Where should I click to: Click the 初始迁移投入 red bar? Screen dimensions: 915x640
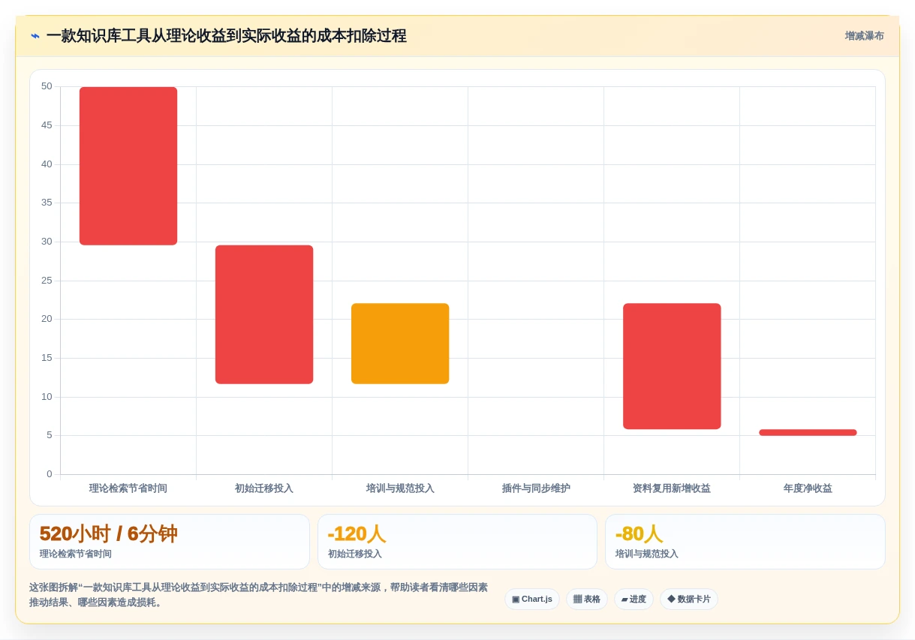[264, 314]
